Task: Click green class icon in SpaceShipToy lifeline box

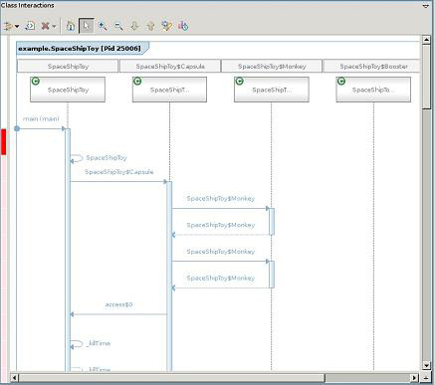Action: 36,82
